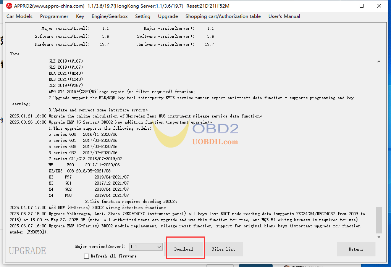The width and height of the screenshot is (391, 267).
Task: Select the Key menu item
Action: click(x=80, y=16)
